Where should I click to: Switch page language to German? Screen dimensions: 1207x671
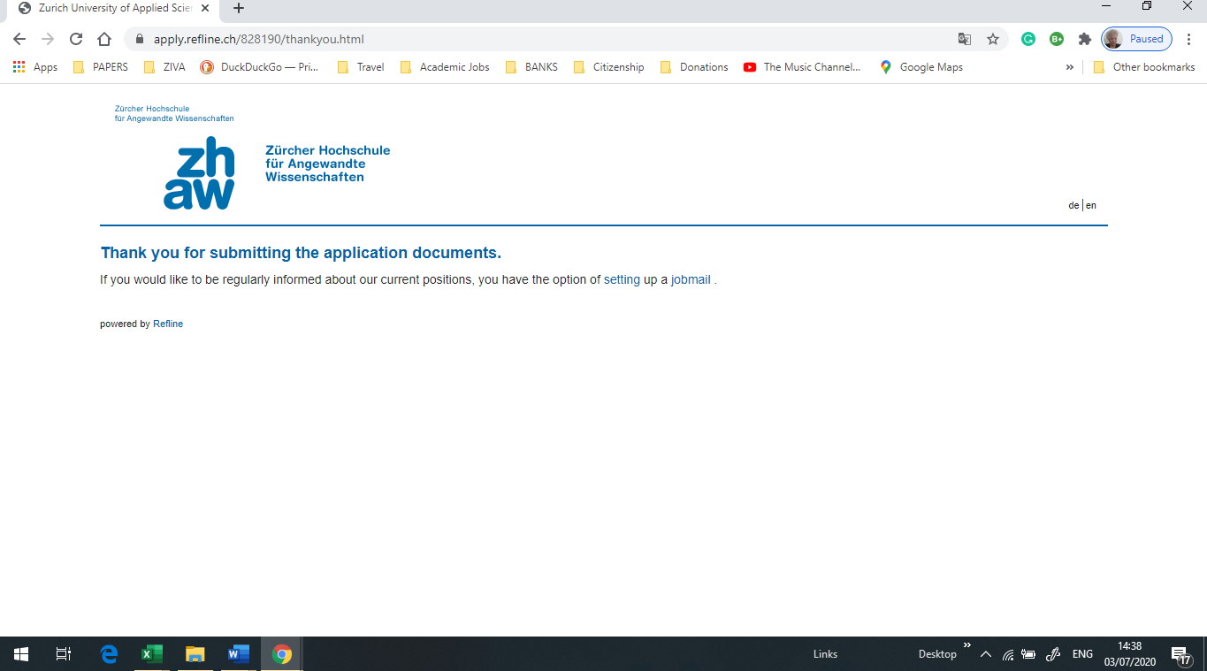click(x=1073, y=205)
